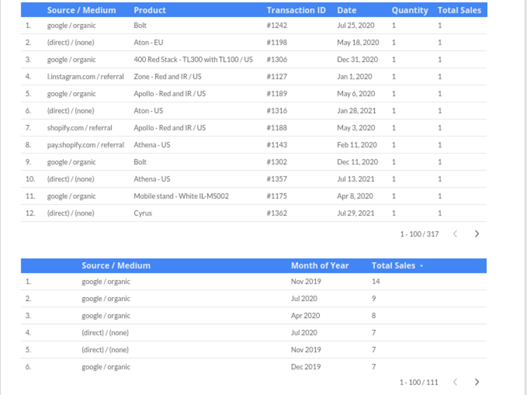Viewport: 527px width, 395px height.
Task: Click product 'Aton - EU'
Action: [148, 43]
